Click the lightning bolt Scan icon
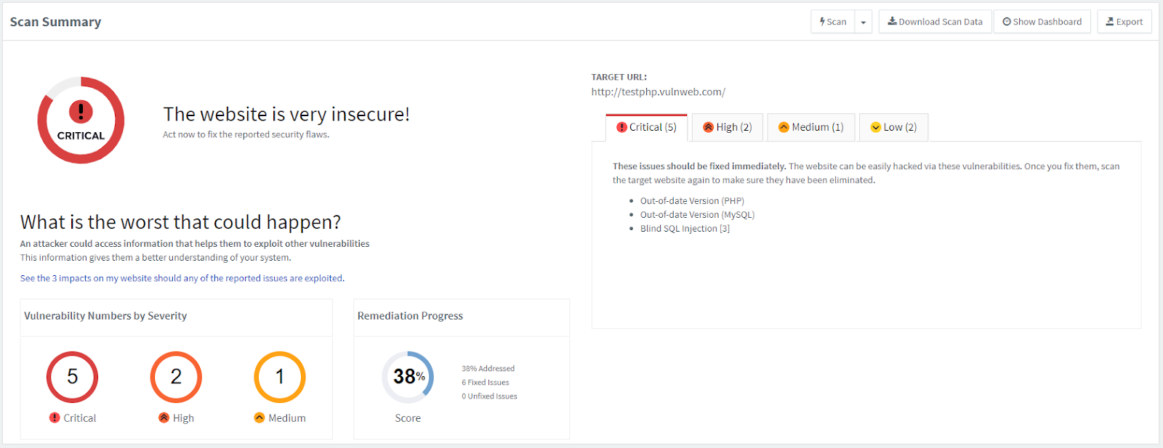 coord(822,22)
